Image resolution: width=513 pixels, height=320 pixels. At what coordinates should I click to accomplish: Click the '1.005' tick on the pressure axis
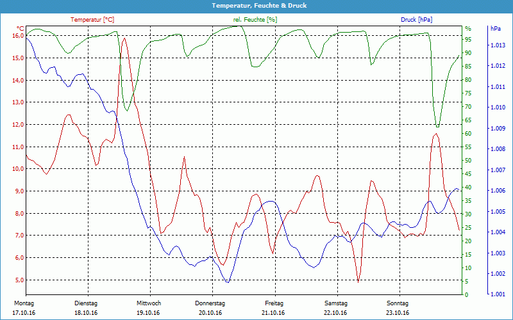tap(498, 212)
